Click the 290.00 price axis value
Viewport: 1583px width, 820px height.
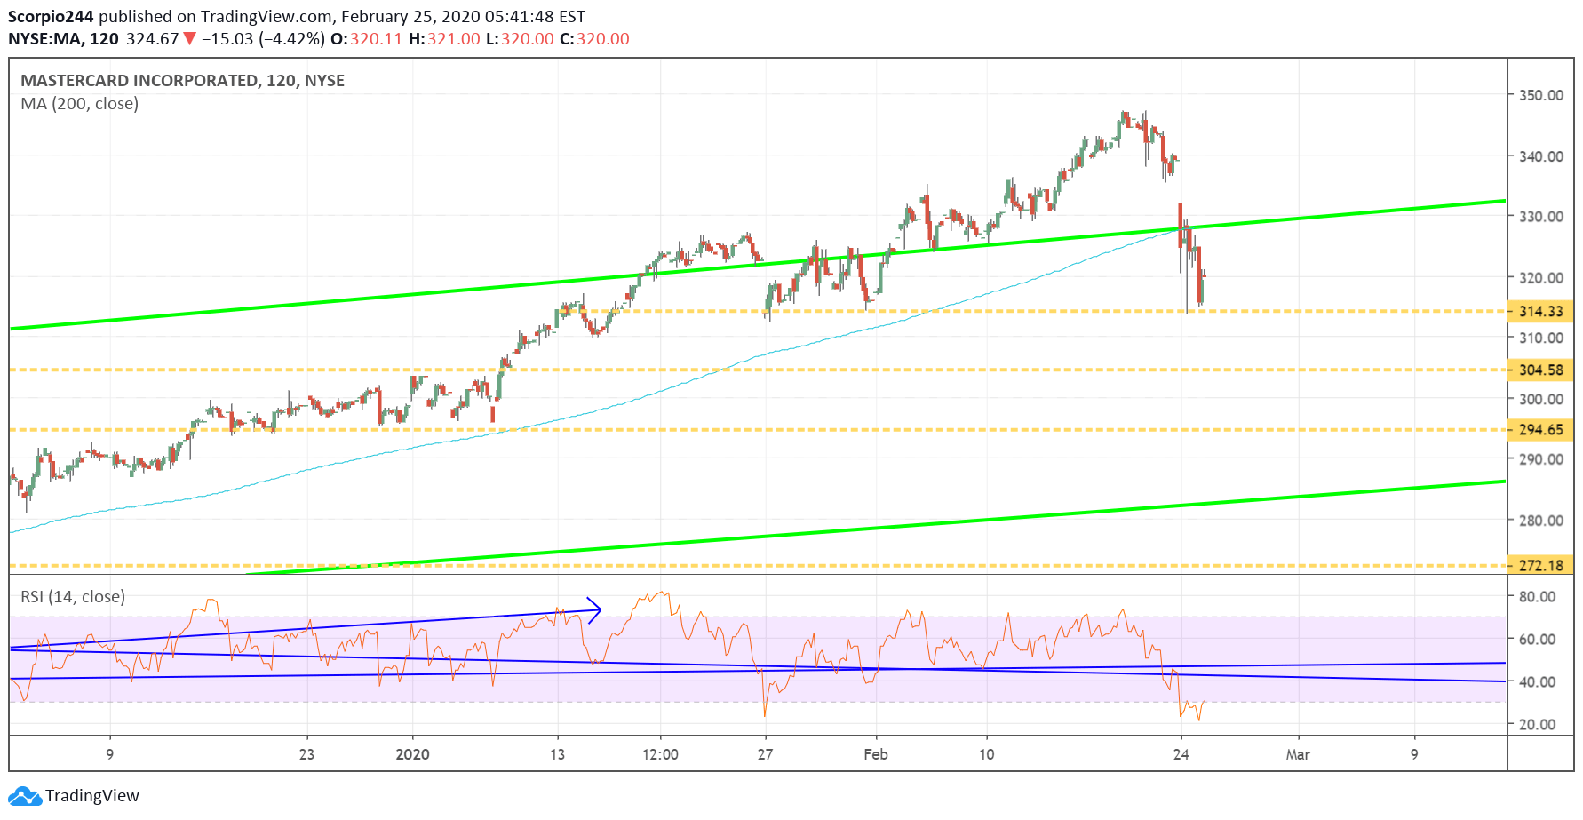coord(1541,460)
